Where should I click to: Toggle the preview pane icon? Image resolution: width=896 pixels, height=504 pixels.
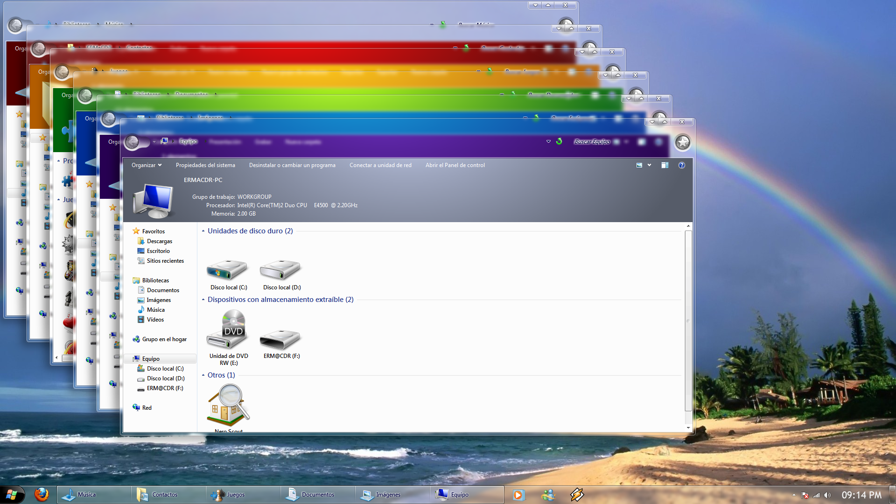pyautogui.click(x=665, y=165)
